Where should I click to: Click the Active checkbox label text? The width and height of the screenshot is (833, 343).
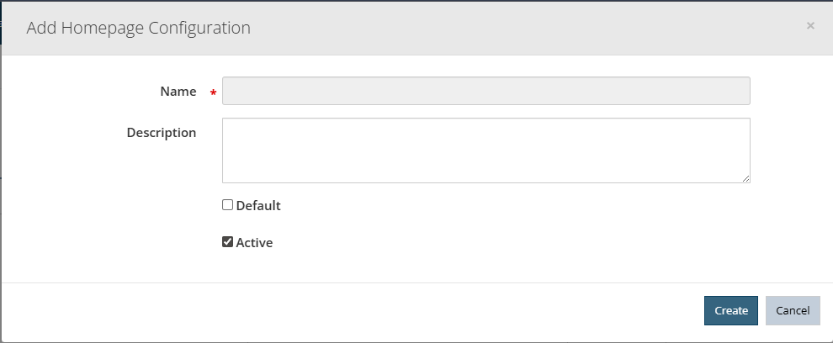coord(254,243)
